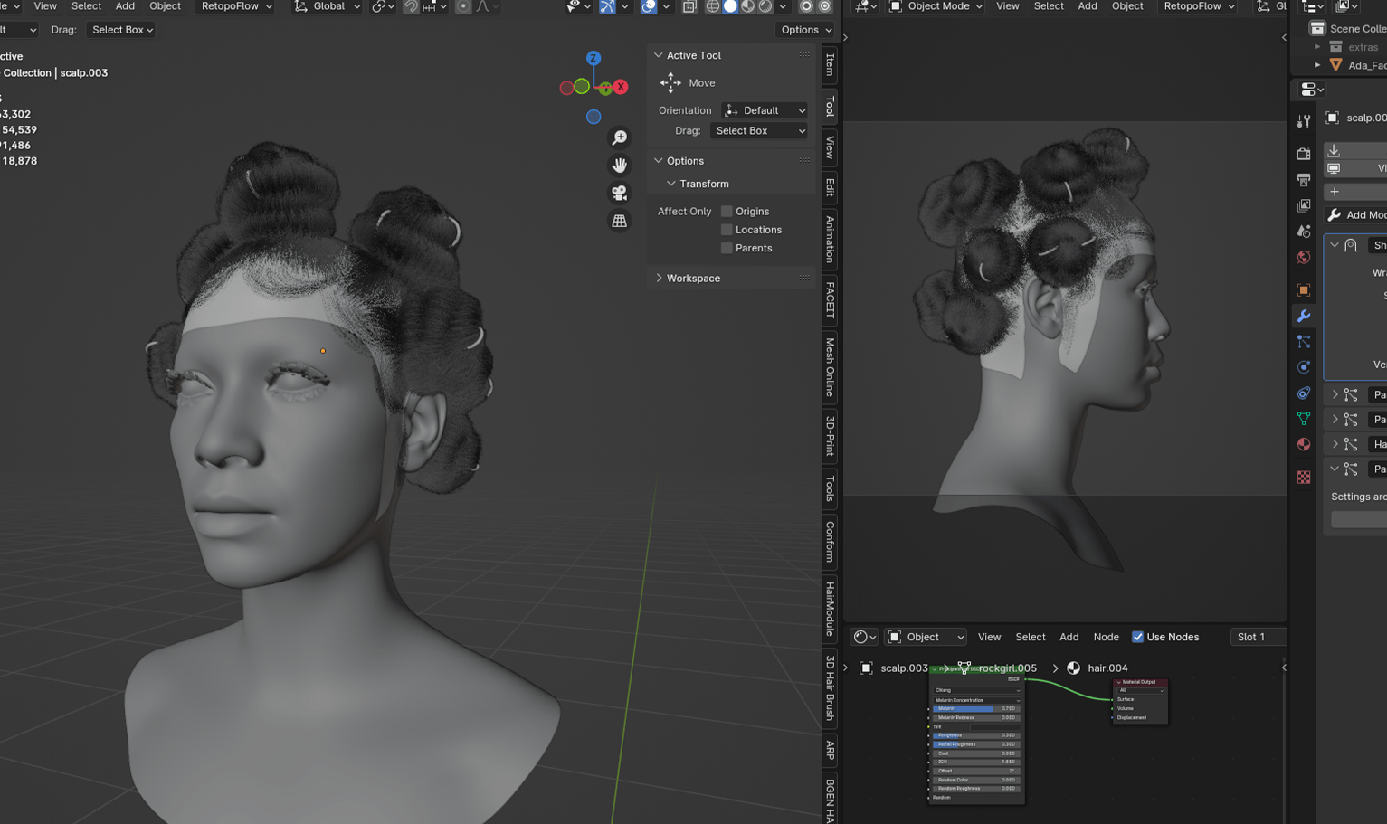Open the HairModule sidebar tab
Image resolution: width=1387 pixels, height=824 pixels.
click(x=830, y=610)
